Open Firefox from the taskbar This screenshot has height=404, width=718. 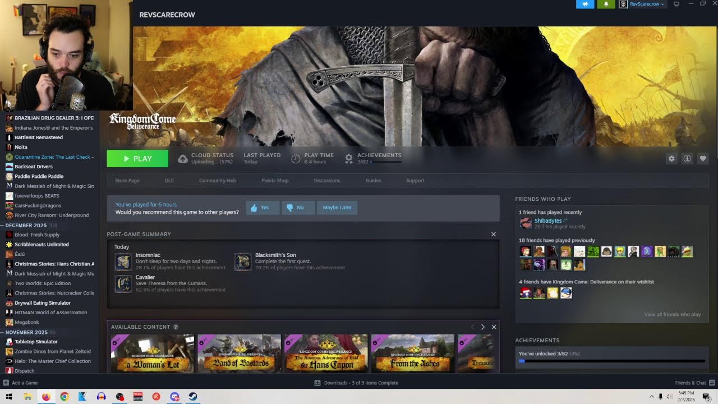pos(46,397)
